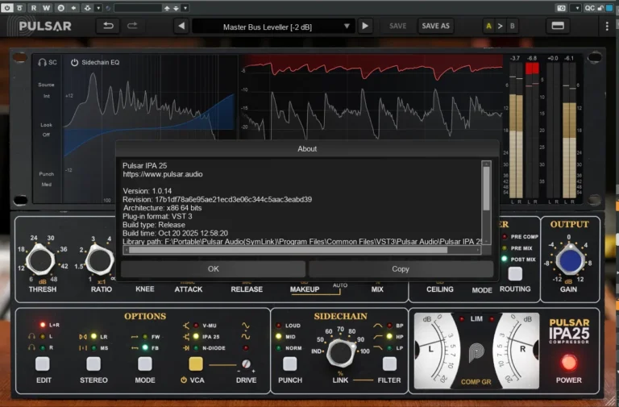
Task: Click the SC headphones listen icon
Action: (43, 62)
